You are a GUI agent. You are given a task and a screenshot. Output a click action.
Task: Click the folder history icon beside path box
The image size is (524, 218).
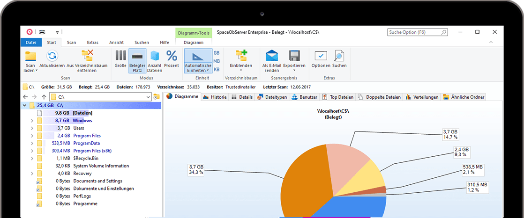156,97
